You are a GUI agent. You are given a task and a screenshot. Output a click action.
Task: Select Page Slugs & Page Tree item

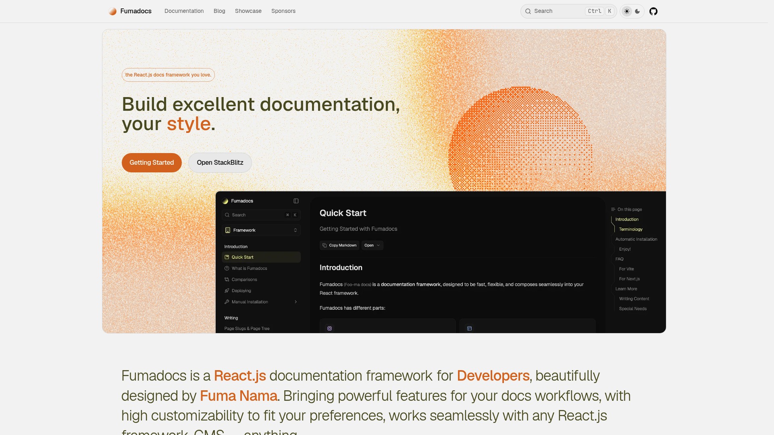(x=247, y=329)
